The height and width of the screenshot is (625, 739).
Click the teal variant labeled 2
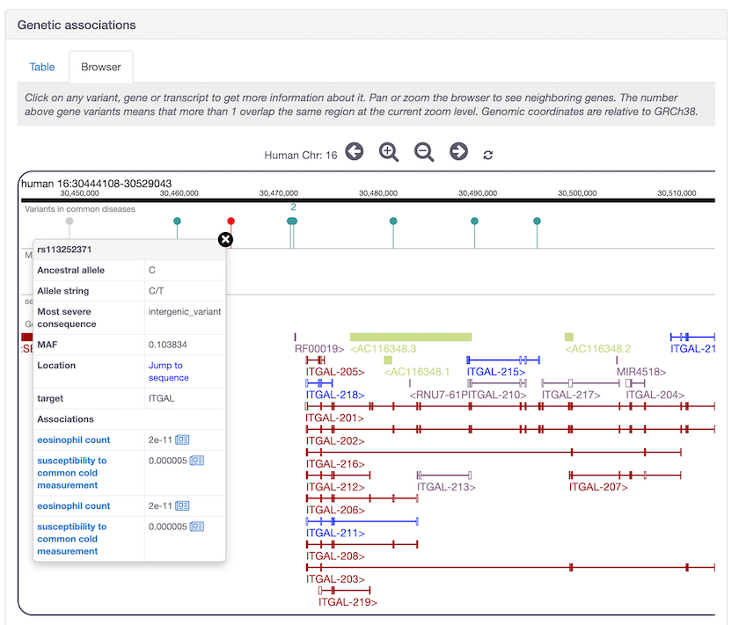click(x=291, y=222)
